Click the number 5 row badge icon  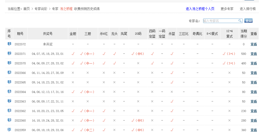[x=9, y=82]
